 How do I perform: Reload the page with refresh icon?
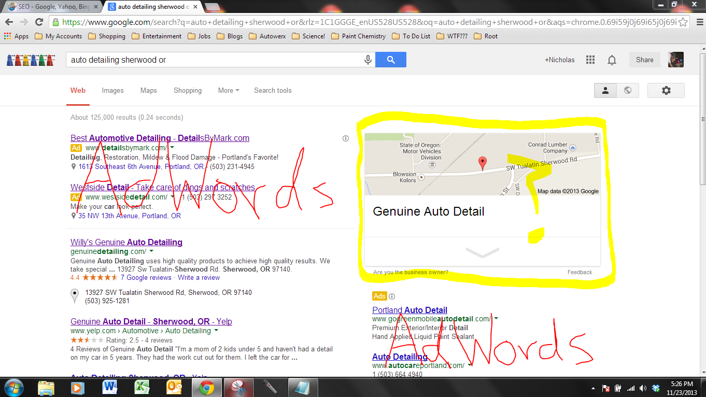[39, 22]
